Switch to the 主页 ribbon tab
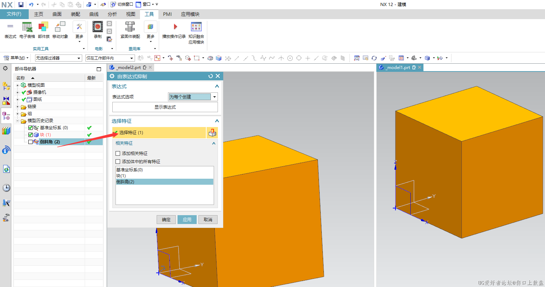This screenshot has width=545, height=287. pos(39,14)
